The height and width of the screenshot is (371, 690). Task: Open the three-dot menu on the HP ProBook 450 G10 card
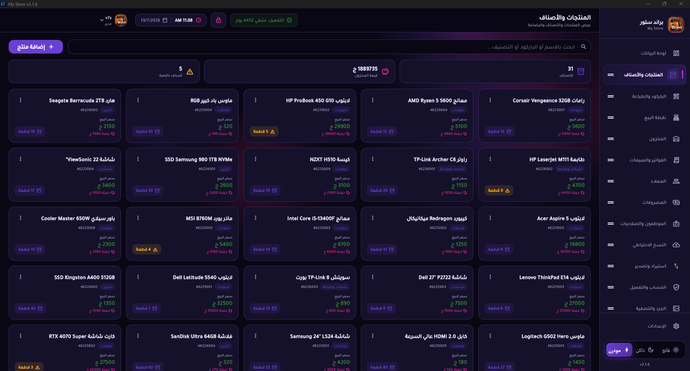[256, 100]
